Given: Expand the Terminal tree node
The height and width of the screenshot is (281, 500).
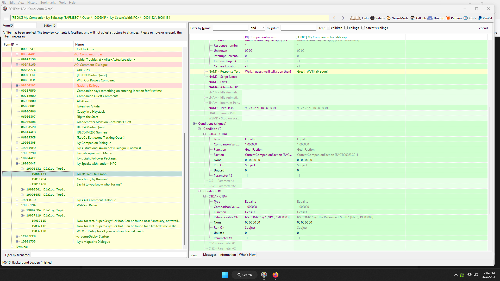Looking at the screenshot, I should tap(12, 247).
